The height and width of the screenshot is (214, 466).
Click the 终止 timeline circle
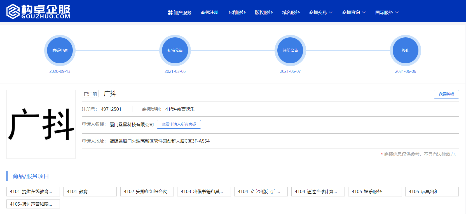[x=406, y=50]
